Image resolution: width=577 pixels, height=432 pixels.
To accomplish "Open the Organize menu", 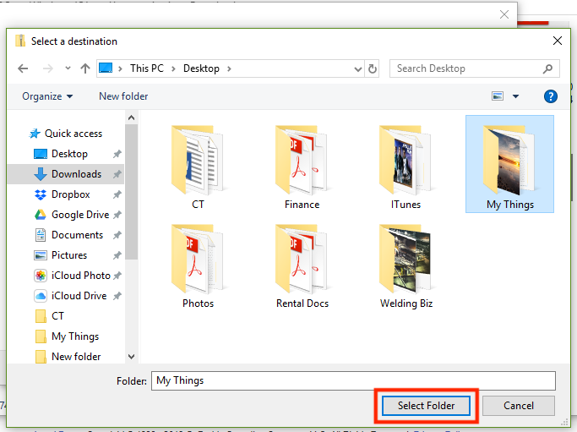I will [47, 96].
